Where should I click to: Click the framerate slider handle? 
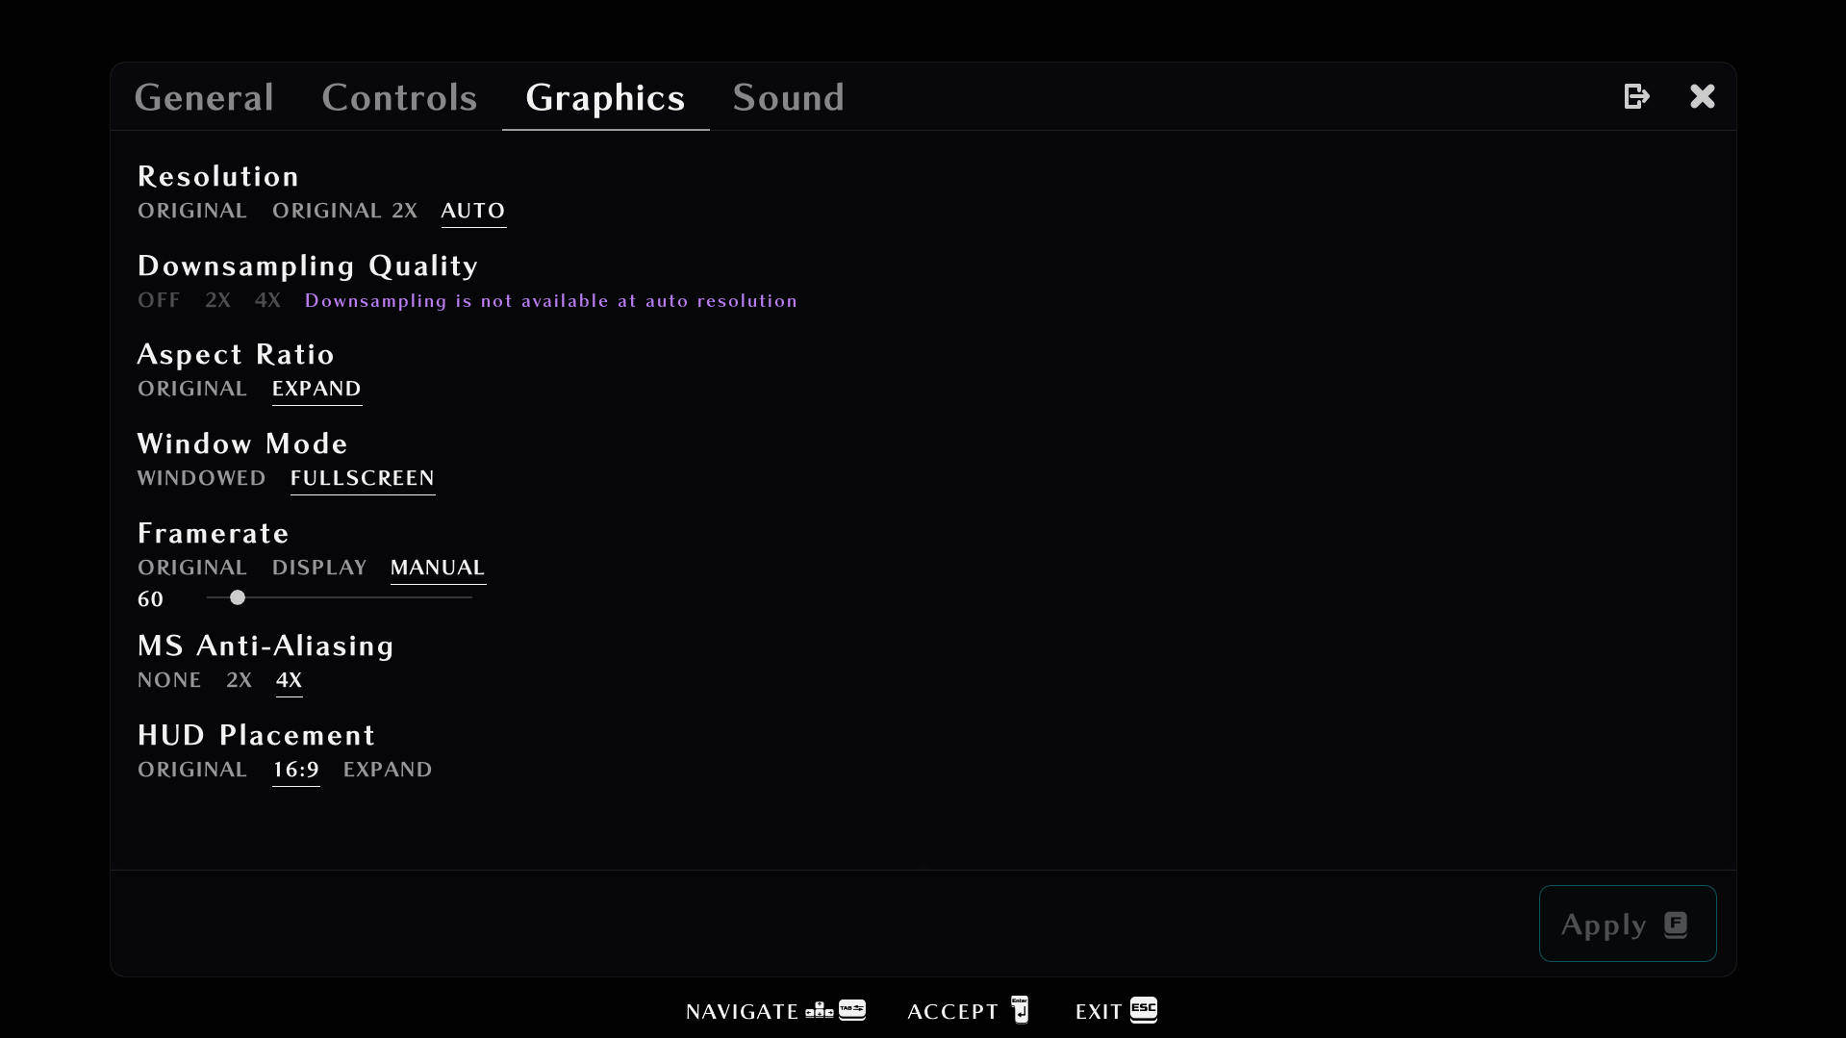tap(238, 597)
